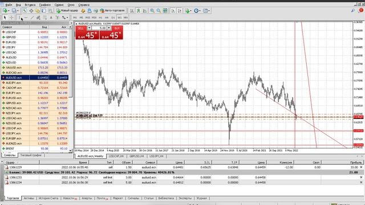Click the red SELL one-click button
The height and width of the screenshot is (205, 365).
click(87, 35)
